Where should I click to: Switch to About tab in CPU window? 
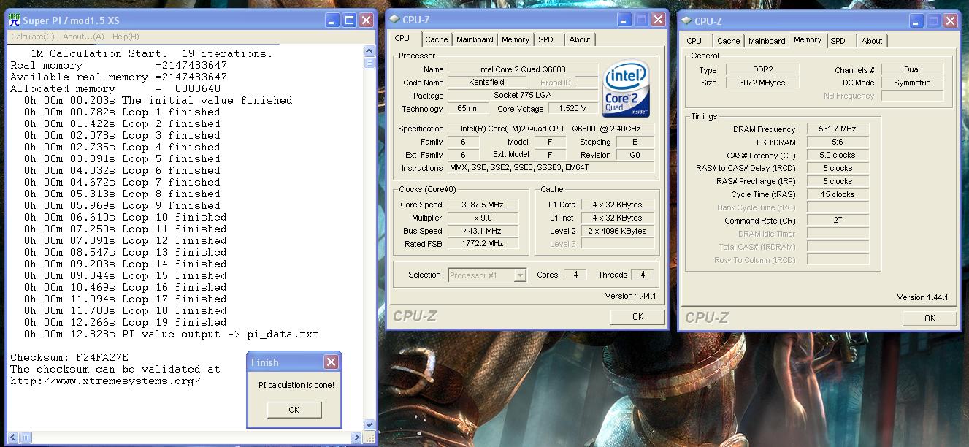[x=580, y=39]
